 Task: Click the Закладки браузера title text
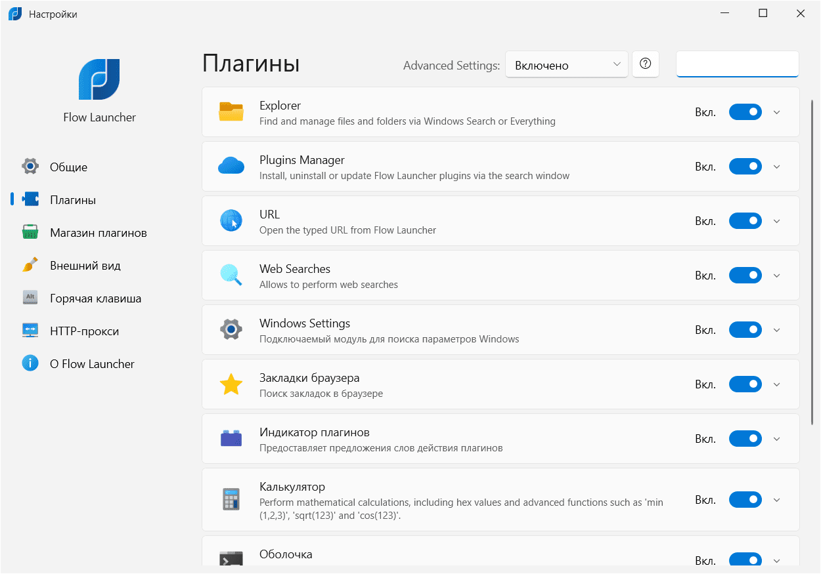pyautogui.click(x=309, y=378)
